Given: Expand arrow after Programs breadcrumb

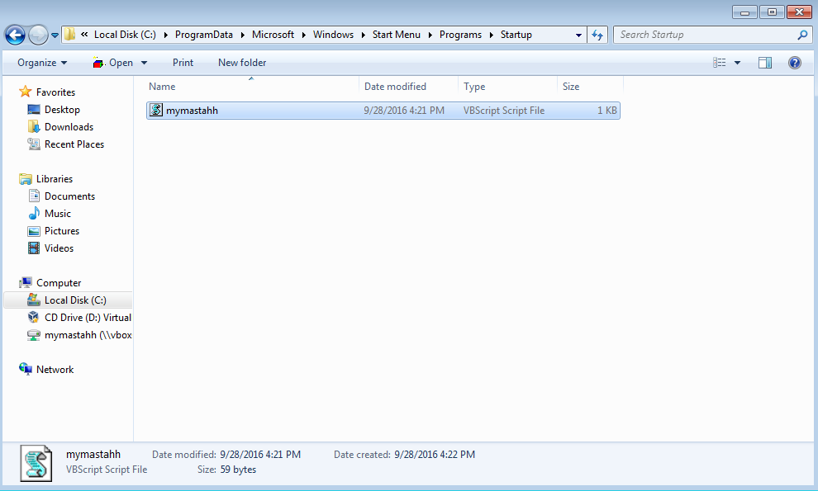Looking at the screenshot, I should (492, 35).
